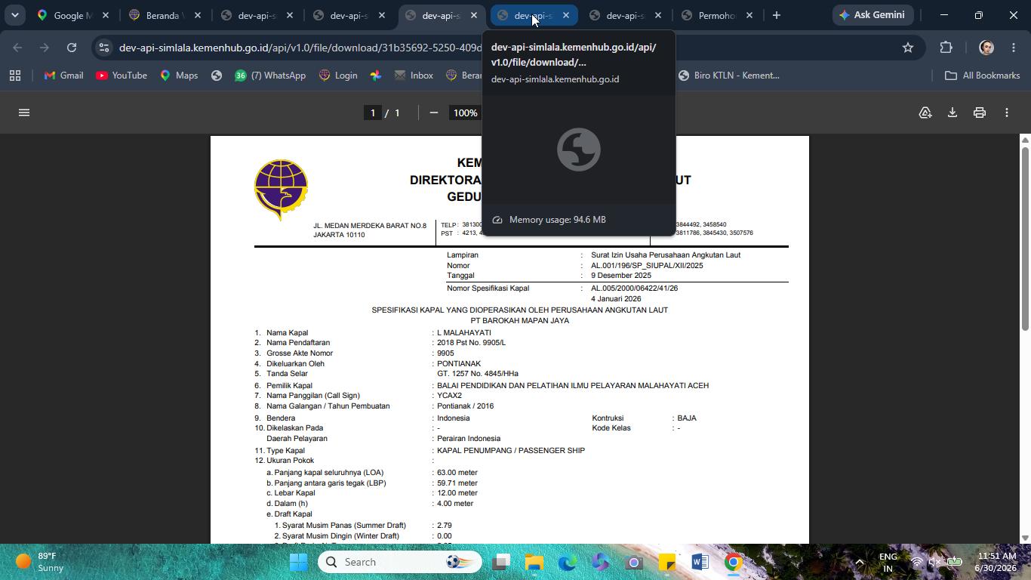Viewport: 1031px width, 580px height.
Task: Click the 100% zoom level field
Action: [465, 113]
